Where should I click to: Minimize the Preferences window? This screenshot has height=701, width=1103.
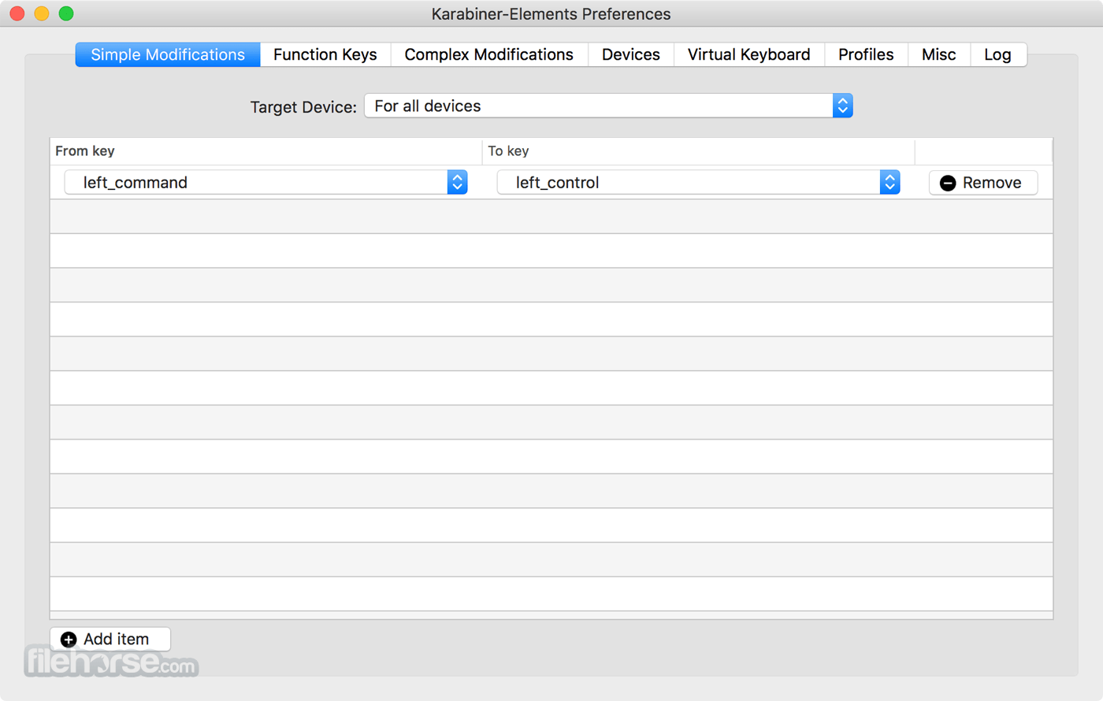(42, 13)
